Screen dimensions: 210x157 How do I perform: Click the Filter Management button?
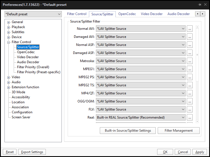[178, 131]
